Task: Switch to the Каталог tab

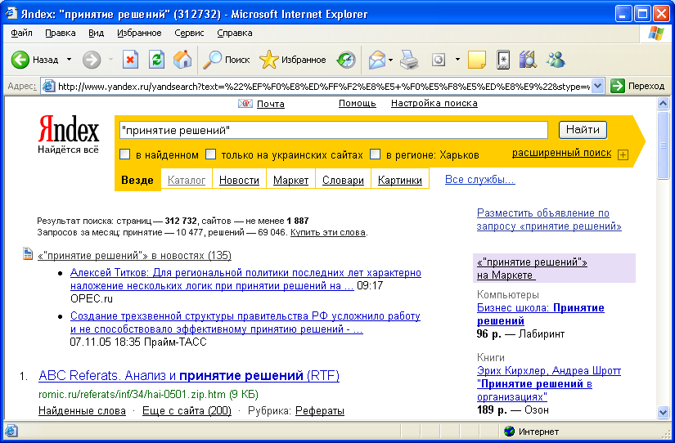Action: click(187, 180)
